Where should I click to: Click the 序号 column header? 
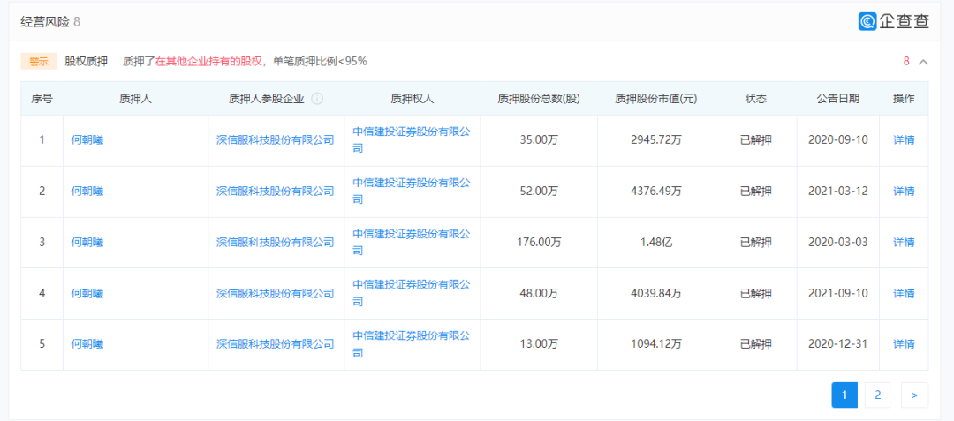pos(42,99)
